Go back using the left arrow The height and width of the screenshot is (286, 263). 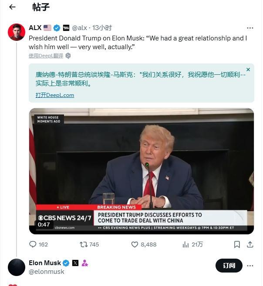coord(12,7)
